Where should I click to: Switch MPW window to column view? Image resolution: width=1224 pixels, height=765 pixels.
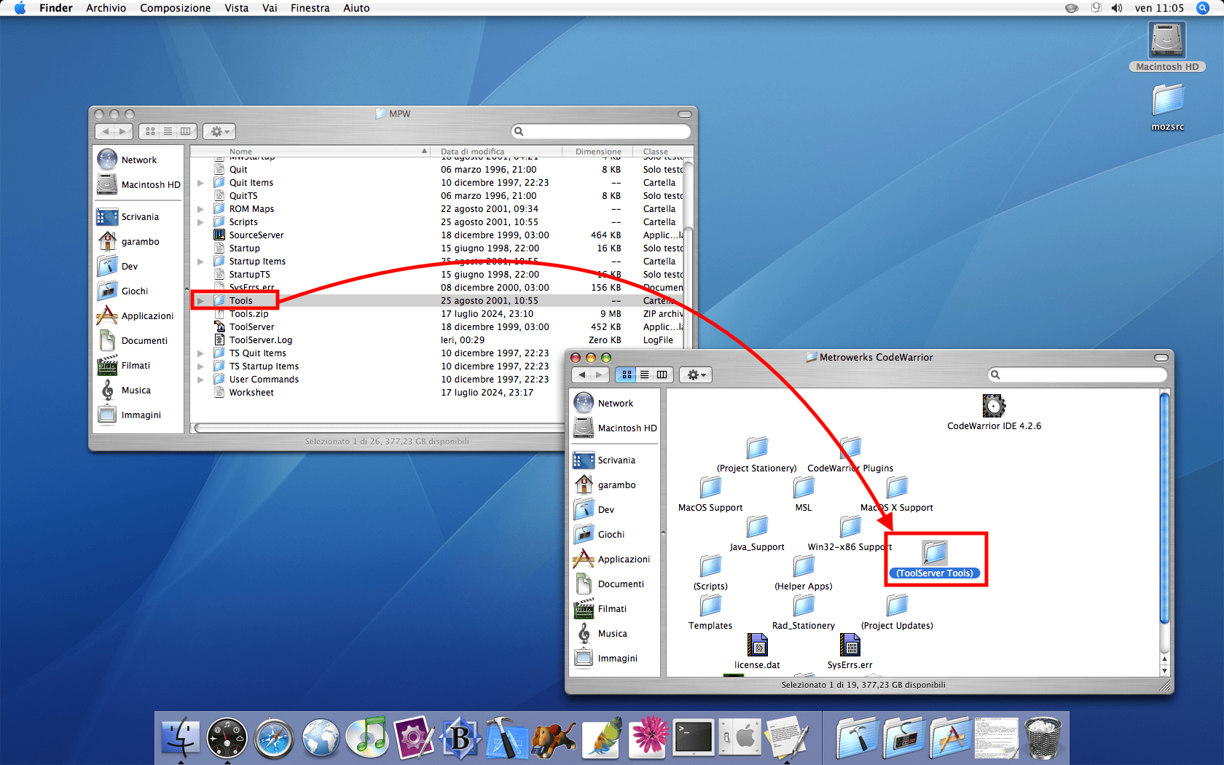point(185,131)
